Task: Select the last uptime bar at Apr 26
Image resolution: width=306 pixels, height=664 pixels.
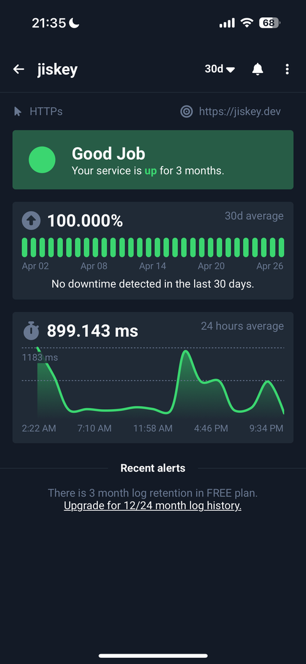Action: click(281, 247)
